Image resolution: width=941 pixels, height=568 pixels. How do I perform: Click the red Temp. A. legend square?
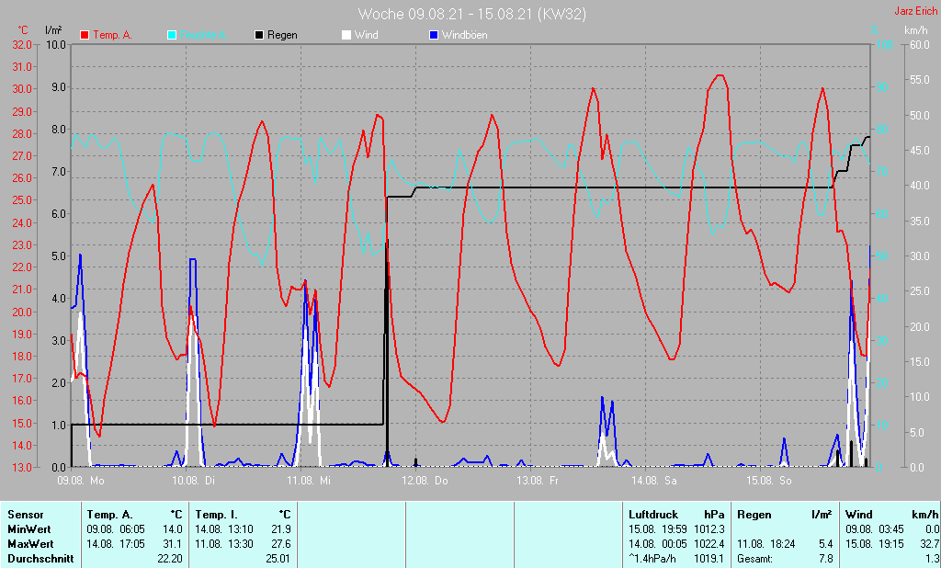click(x=85, y=35)
